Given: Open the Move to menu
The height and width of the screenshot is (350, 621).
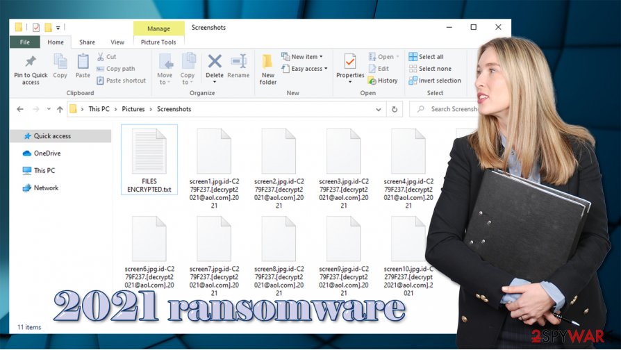Looking at the screenshot, I should pyautogui.click(x=165, y=69).
